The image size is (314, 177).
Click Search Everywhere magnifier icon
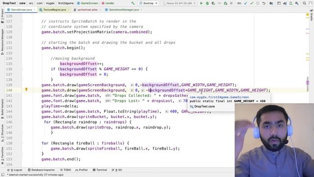304,3
